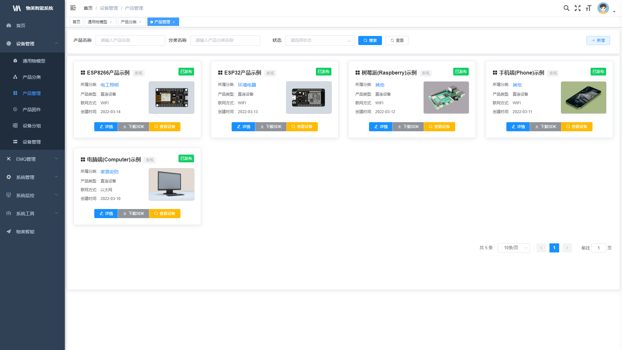Image resolution: width=622 pixels, height=350 pixels.
Task: Click 下载SDK for ESP32产品示例
Action: pyautogui.click(x=271, y=127)
